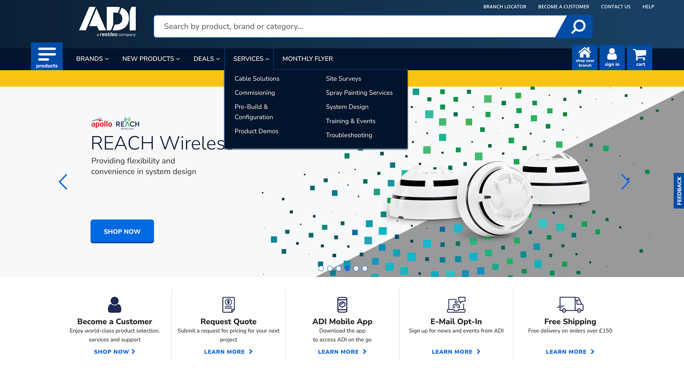Click the sign in user icon

(x=612, y=57)
